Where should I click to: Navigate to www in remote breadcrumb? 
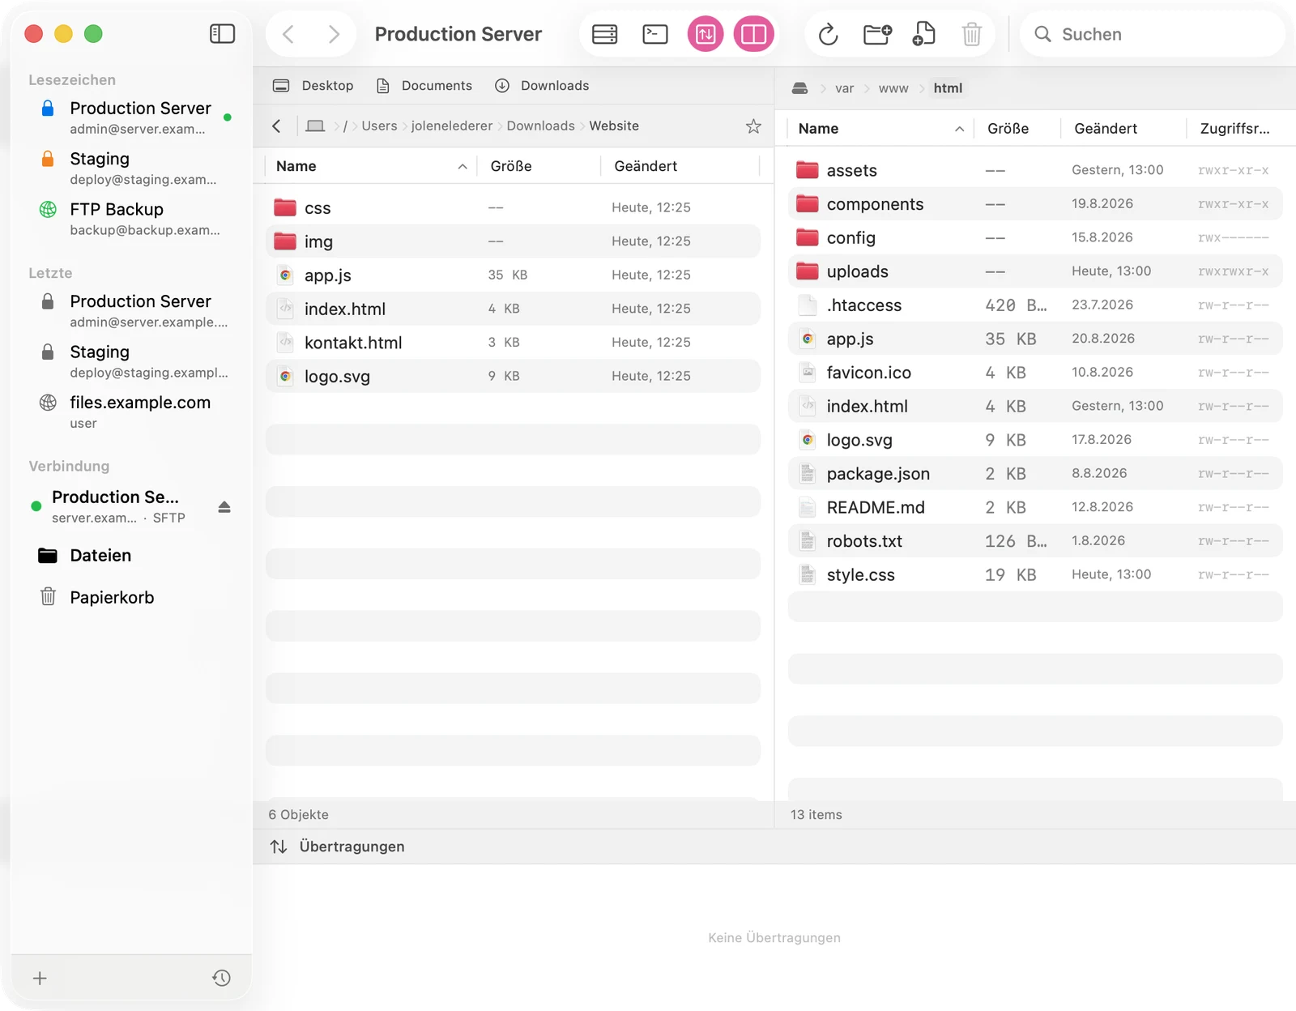893,88
